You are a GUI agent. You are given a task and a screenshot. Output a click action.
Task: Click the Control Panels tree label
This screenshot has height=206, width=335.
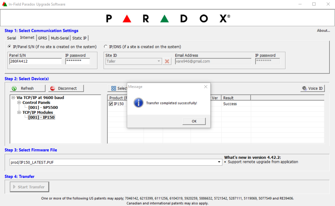pyautogui.click(x=36, y=103)
